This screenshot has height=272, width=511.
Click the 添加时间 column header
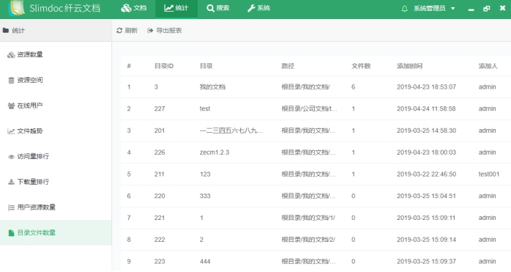pos(409,66)
